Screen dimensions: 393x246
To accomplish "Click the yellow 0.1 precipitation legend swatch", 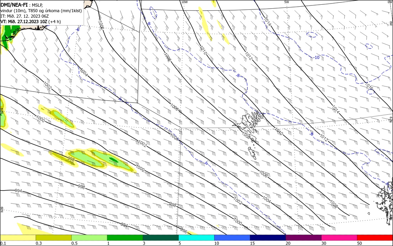I will click(18, 238).
